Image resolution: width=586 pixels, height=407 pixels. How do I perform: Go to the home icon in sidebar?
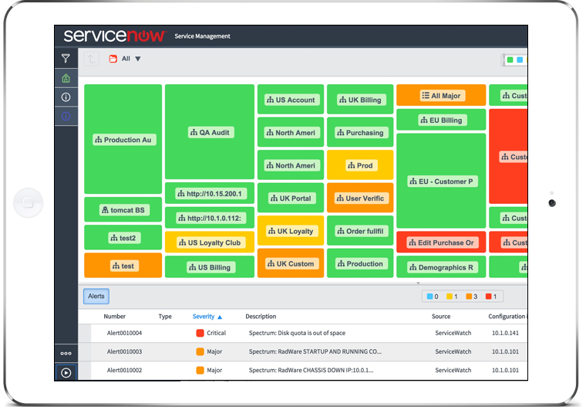[66, 78]
